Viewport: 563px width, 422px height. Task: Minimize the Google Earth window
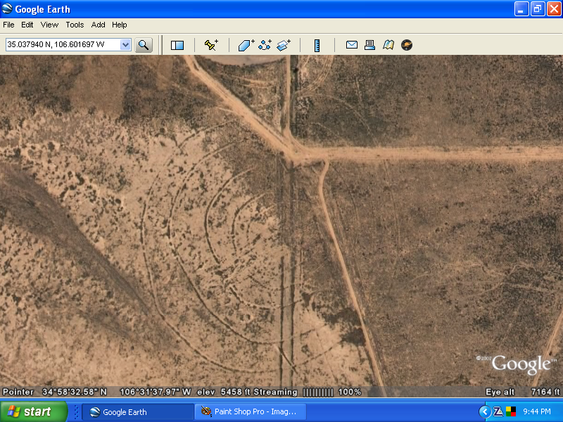521,9
